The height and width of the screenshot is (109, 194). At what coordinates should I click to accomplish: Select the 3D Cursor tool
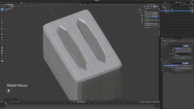pyautogui.click(x=2, y=12)
